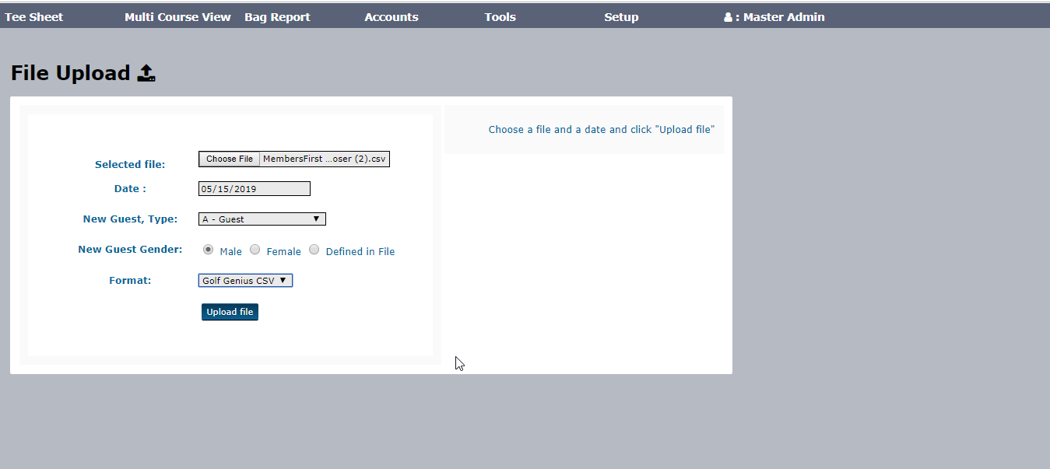The height and width of the screenshot is (469, 1050).
Task: Select the Defined in File radio button
Action: pos(314,250)
